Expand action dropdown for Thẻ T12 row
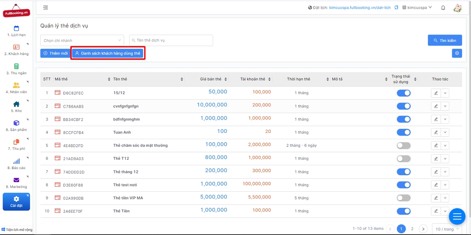This screenshot has height=235, width=471. point(445,159)
